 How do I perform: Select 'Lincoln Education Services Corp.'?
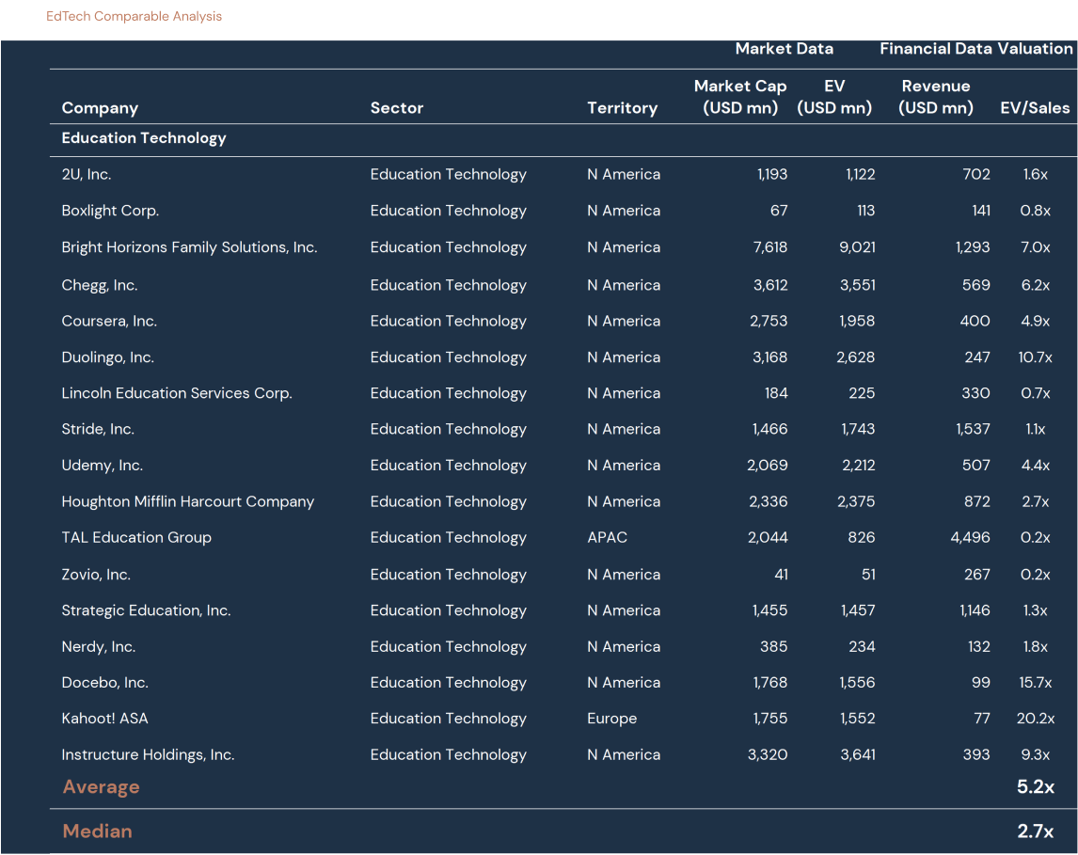[x=177, y=393]
